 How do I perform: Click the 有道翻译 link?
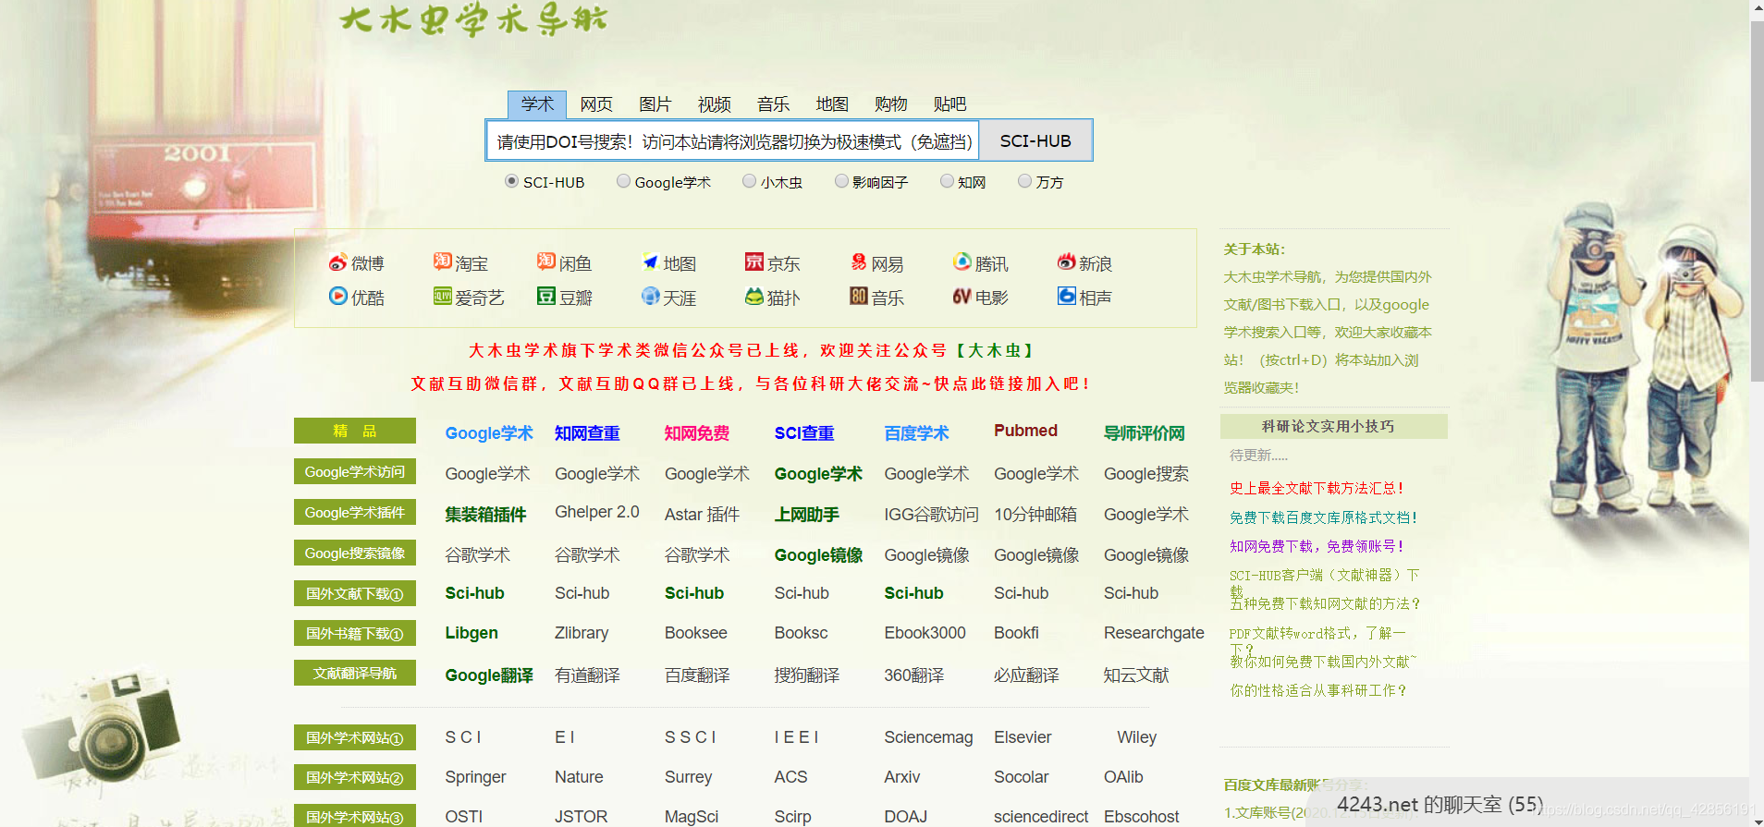tap(587, 675)
